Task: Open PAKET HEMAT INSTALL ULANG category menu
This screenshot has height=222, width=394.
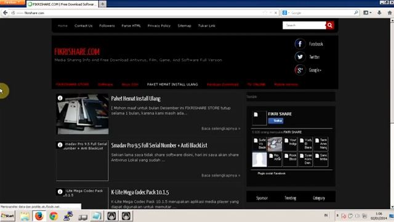Action: pyautogui.click(x=172, y=84)
